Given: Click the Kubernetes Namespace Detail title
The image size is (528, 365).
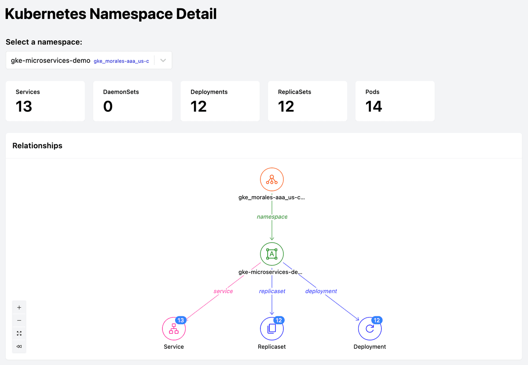Looking at the screenshot, I should coord(110,14).
